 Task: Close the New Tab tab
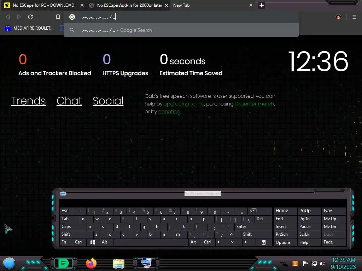point(251,5)
